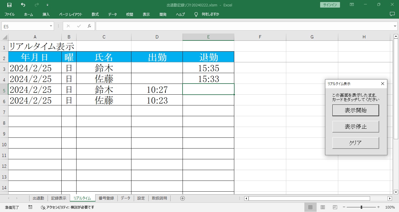The height and width of the screenshot is (212, 399).
Task: Select column G header
Action: pos(312,37)
